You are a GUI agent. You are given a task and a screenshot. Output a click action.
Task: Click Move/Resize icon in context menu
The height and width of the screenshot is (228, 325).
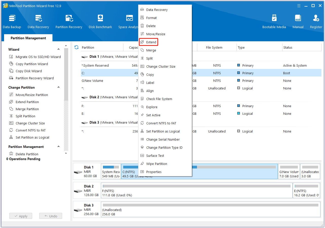142,34
